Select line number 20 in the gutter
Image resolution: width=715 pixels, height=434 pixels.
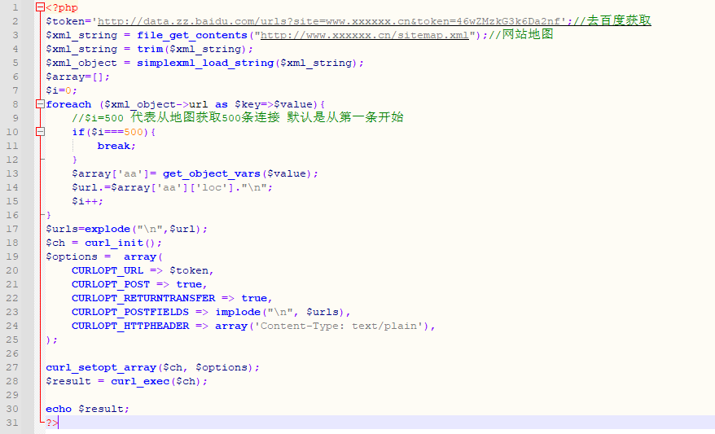[13, 270]
